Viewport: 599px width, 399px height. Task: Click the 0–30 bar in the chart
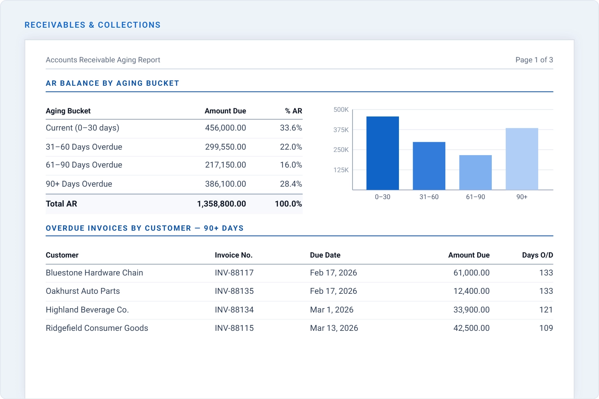383,153
